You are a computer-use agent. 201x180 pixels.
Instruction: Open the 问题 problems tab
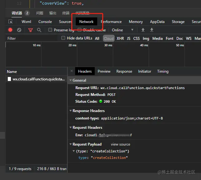[x=40, y=13]
